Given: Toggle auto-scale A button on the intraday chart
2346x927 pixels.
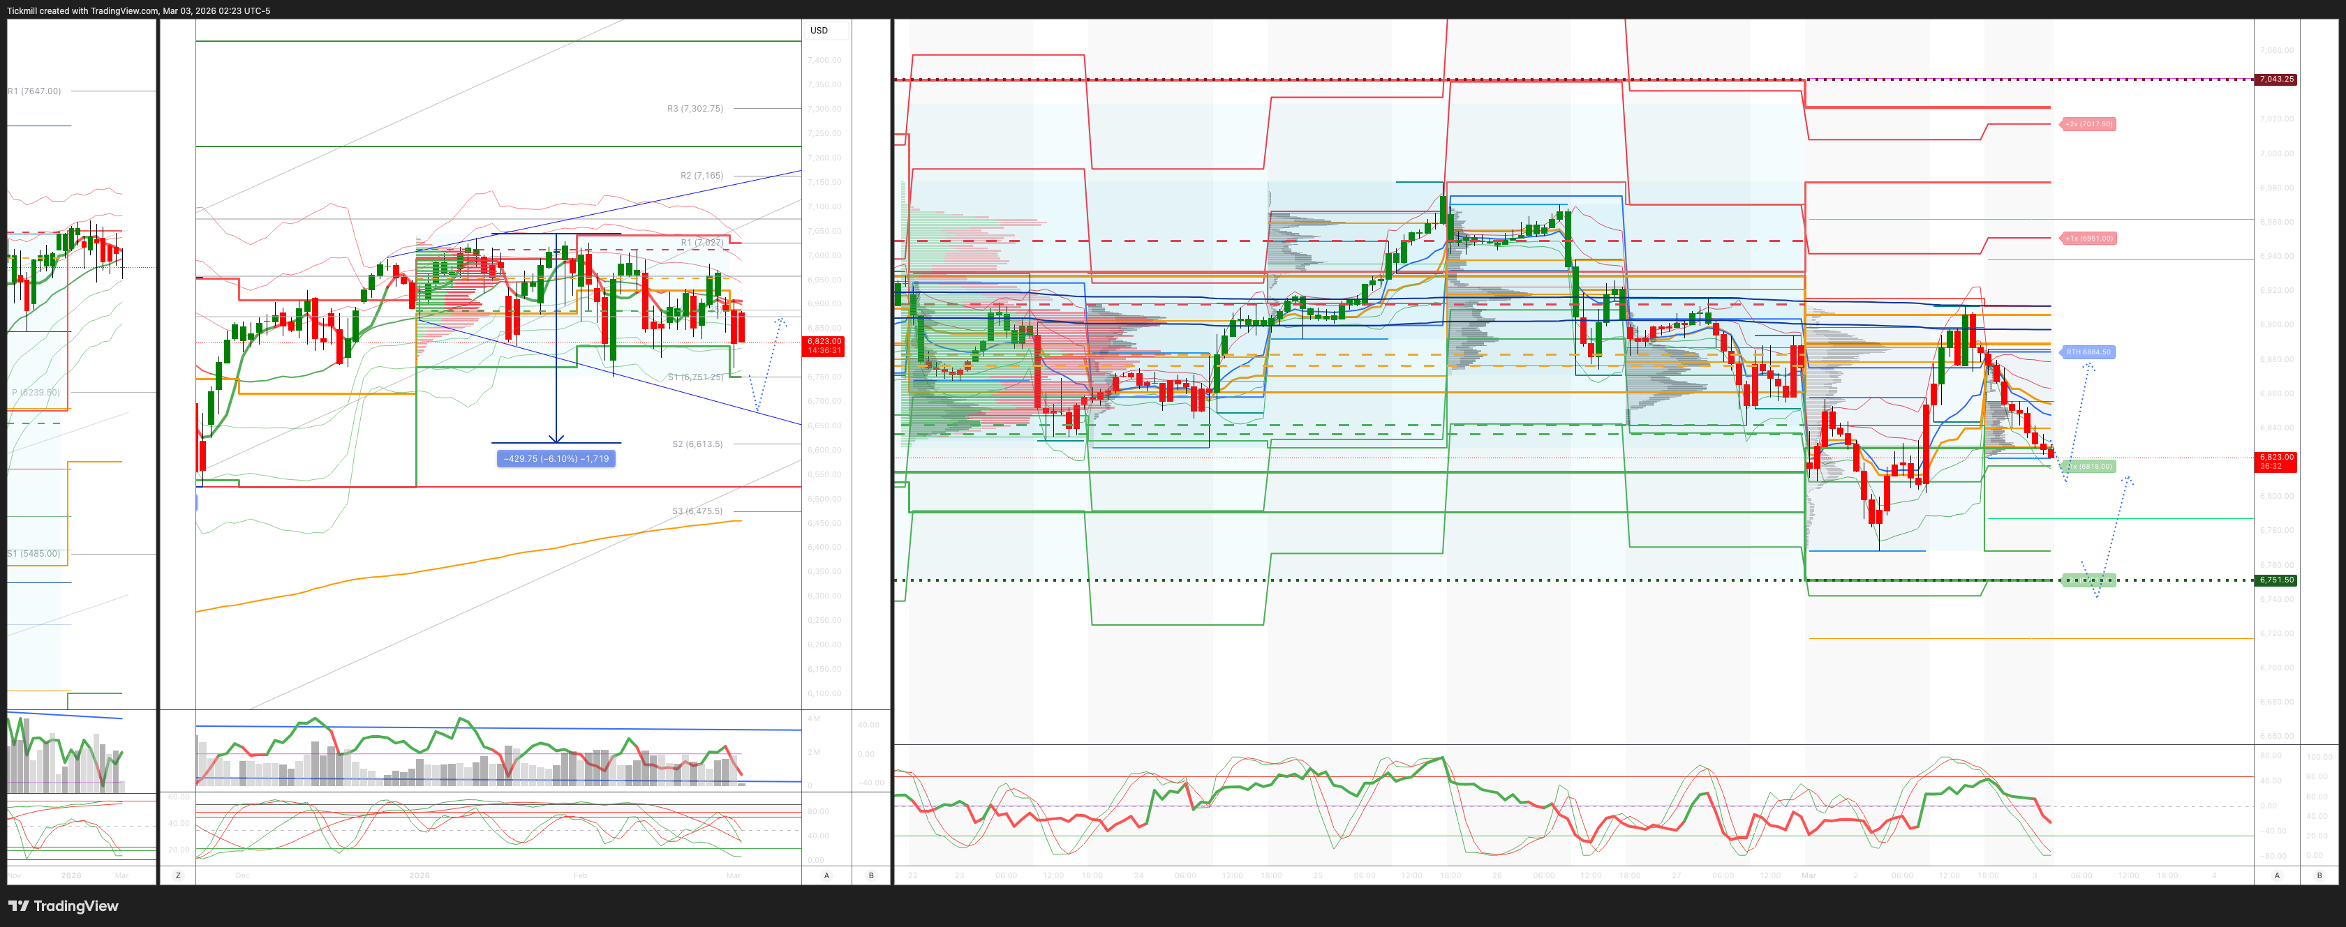Looking at the screenshot, I should pos(2277,875).
